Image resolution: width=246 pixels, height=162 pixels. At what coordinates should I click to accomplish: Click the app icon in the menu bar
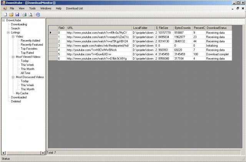(x=5, y=8)
